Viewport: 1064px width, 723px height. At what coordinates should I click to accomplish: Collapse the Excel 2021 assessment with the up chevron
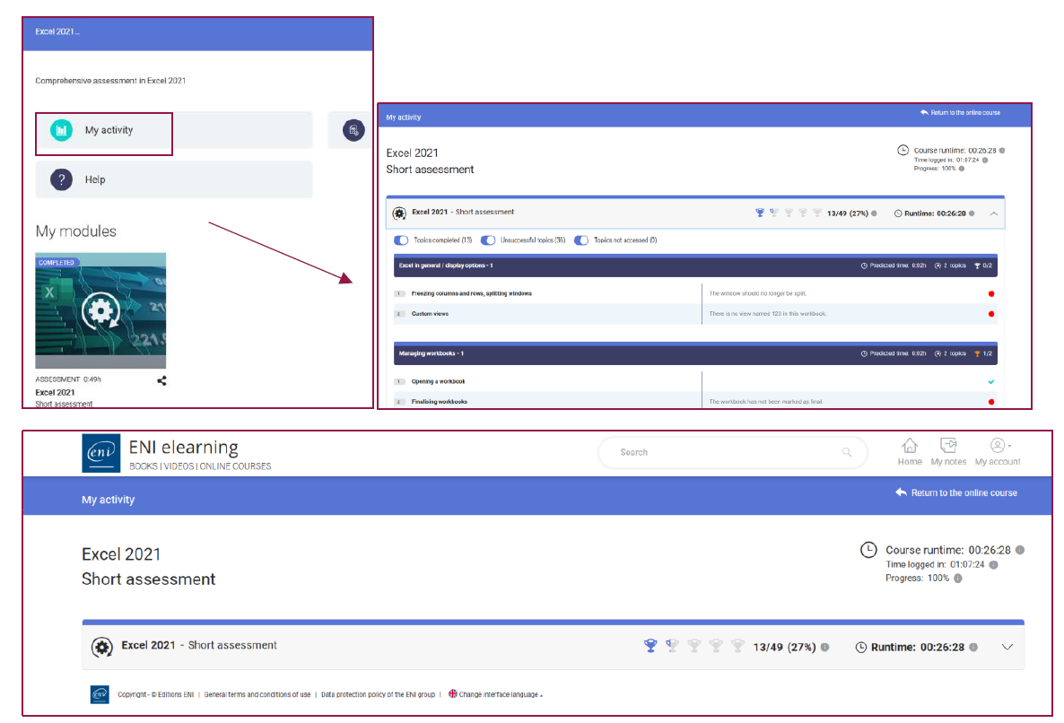pyautogui.click(x=993, y=213)
